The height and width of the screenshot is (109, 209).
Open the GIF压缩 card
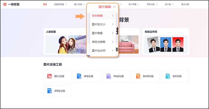pyautogui.click(x=176, y=76)
